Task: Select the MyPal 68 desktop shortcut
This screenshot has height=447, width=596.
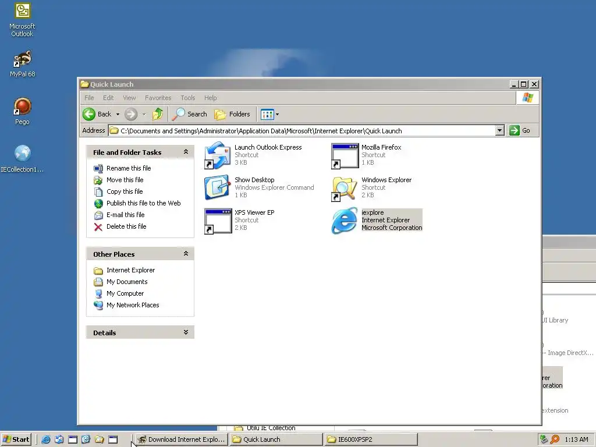Action: (x=22, y=64)
